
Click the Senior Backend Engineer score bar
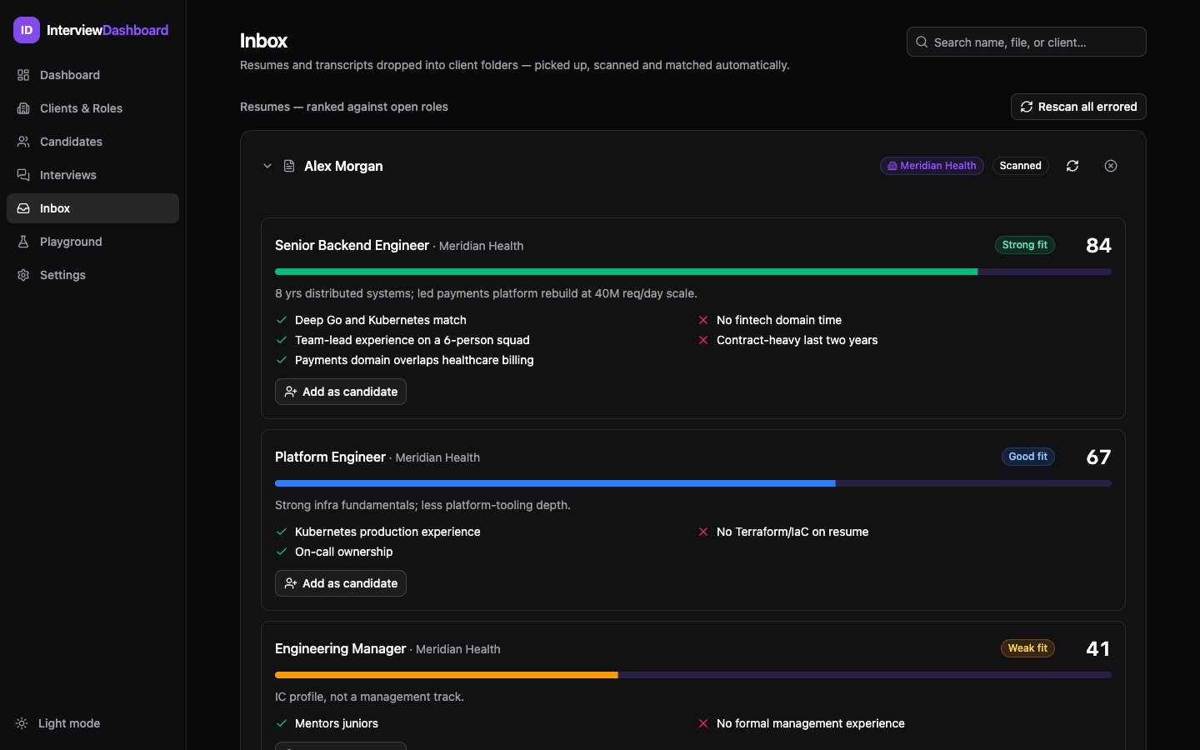pyautogui.click(x=693, y=272)
